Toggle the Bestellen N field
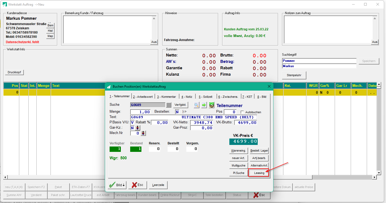Viewport: 386px width, 203px height. pyautogui.click(x=177, y=112)
